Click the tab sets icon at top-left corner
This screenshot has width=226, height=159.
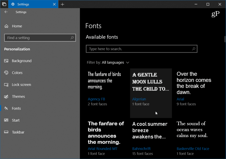point(4,4)
